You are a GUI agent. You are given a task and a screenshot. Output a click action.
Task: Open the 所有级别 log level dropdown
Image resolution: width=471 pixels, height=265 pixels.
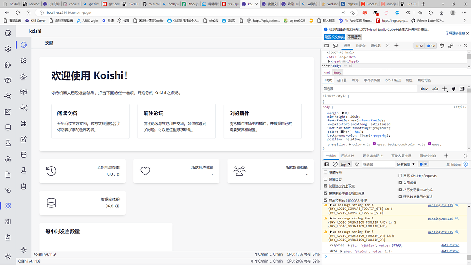[406, 164]
